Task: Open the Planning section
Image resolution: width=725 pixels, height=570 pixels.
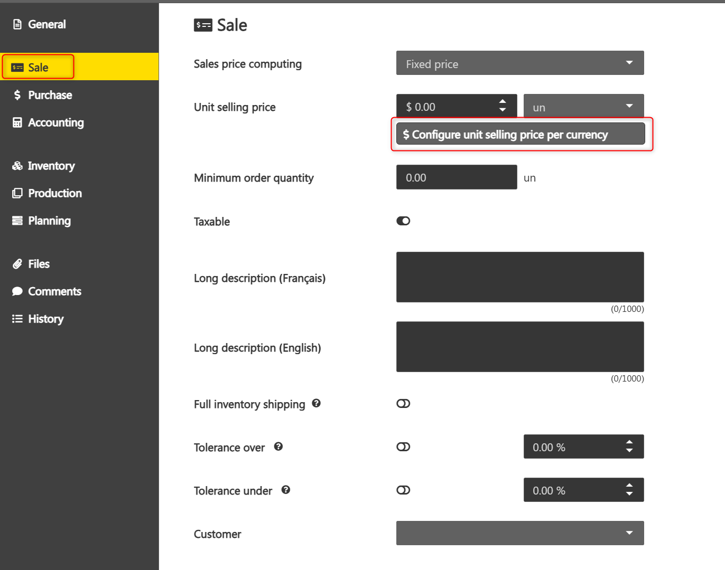Action: point(49,221)
